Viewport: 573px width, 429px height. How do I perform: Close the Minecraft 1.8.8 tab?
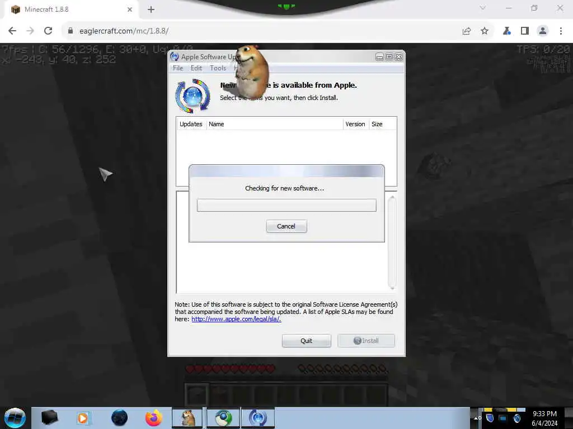(130, 9)
